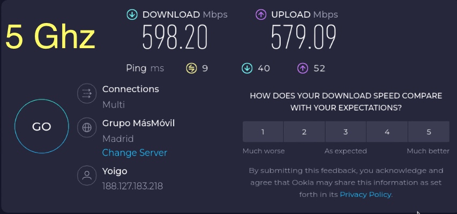Click the download latency icon next to 40
Viewport: 457px width, 214px height.
247,68
